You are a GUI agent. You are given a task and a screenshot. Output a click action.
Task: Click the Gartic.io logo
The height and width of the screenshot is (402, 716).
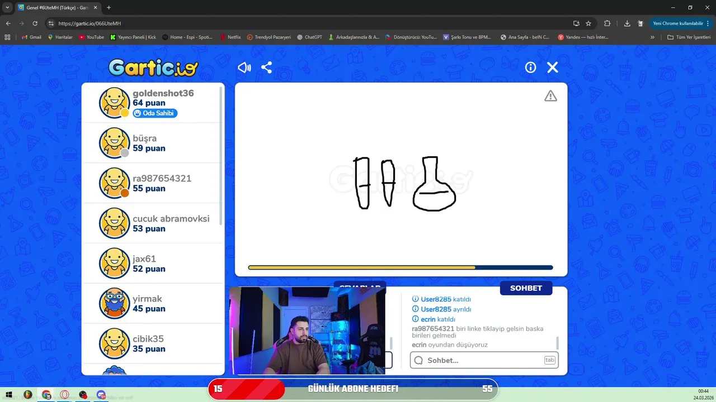click(153, 68)
